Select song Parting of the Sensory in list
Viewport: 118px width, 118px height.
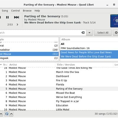point(59,89)
